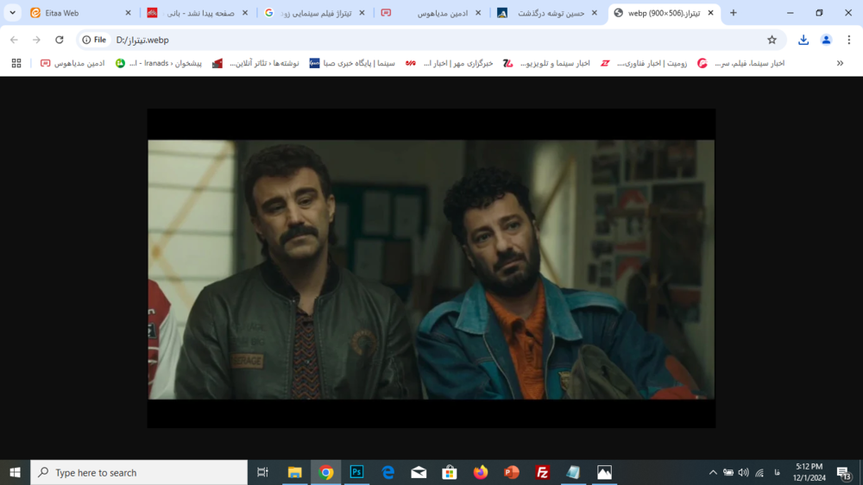Switch to the ادمین مدیاهوس tab
Viewport: 863px width, 485px height.
(x=431, y=13)
